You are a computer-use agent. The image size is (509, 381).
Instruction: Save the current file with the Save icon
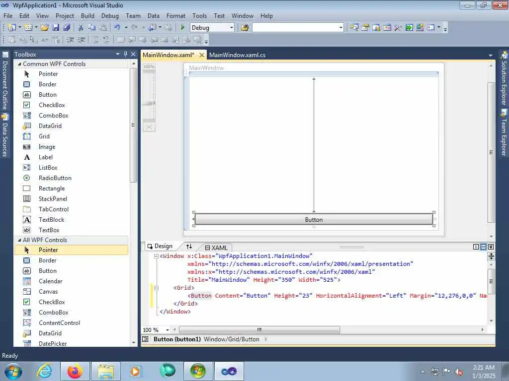56,28
